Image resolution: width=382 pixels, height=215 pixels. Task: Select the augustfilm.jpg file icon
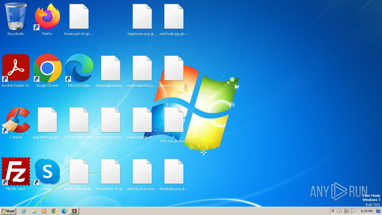point(47,120)
